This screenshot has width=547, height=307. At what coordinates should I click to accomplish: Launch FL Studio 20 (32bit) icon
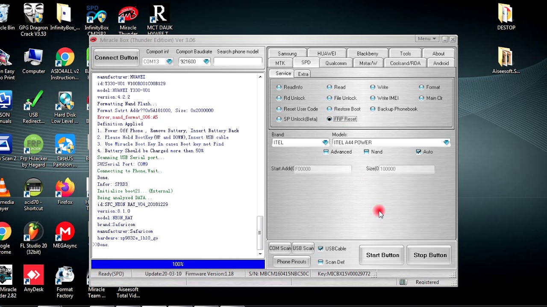(x=33, y=238)
